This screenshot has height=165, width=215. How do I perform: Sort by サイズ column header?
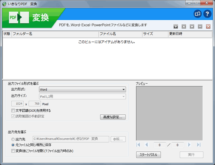[x=155, y=34]
